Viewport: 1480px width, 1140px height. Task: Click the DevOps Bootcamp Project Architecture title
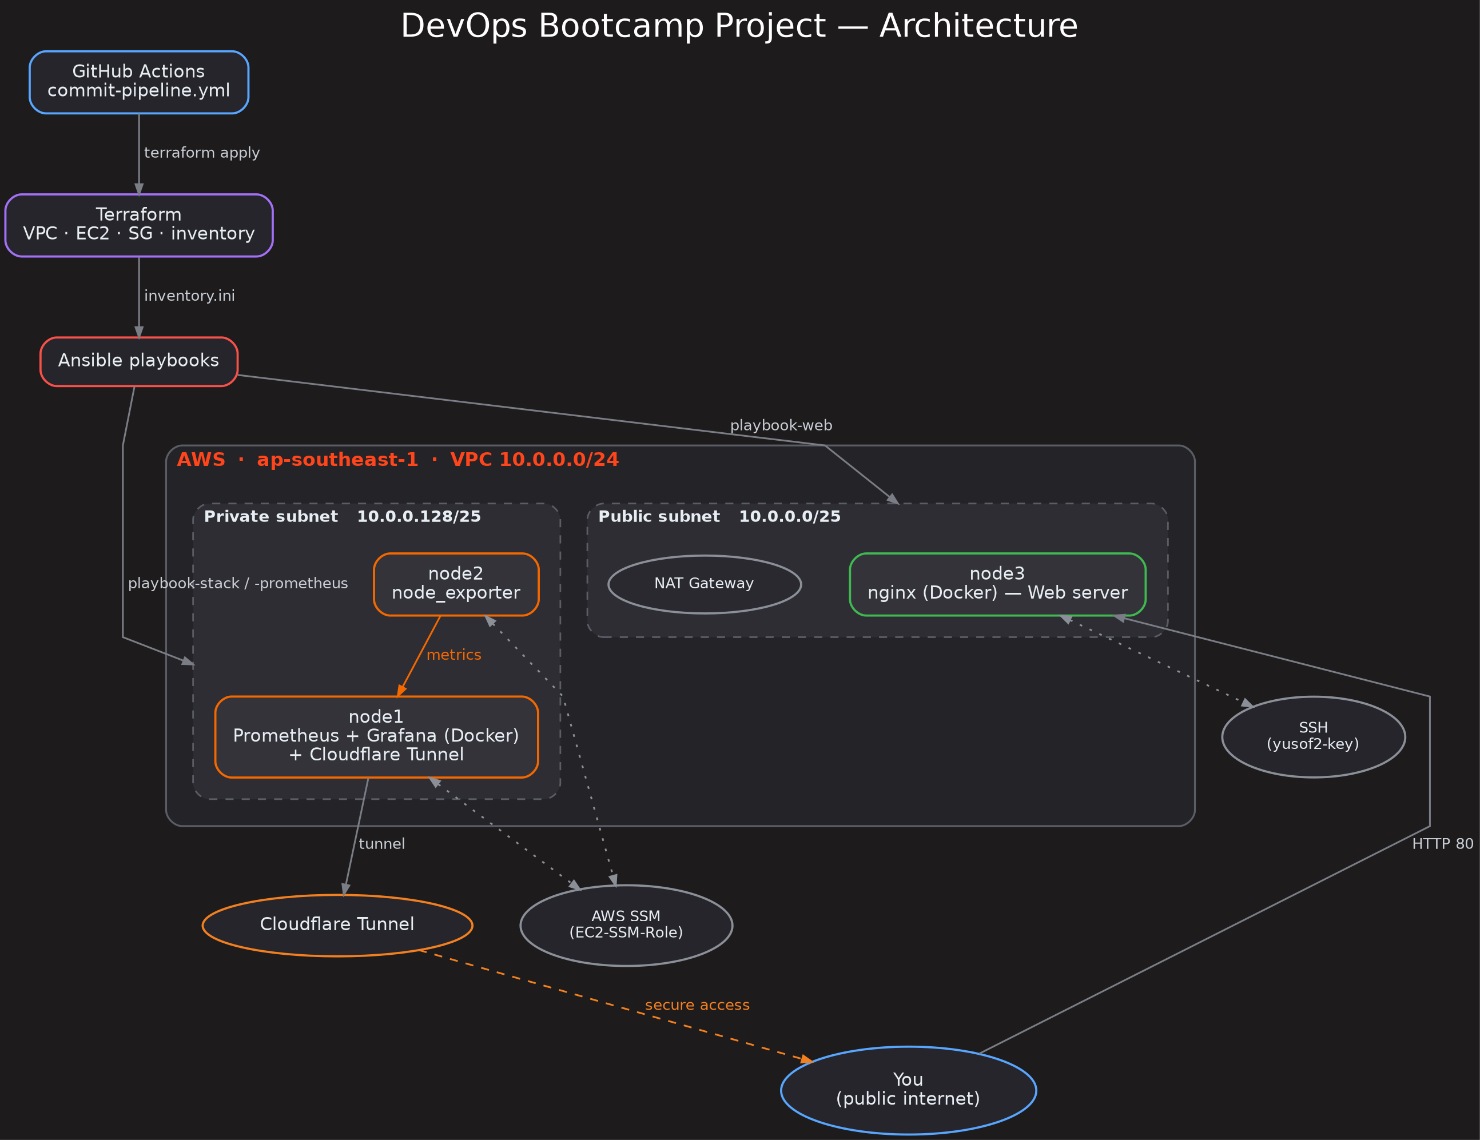click(x=739, y=26)
